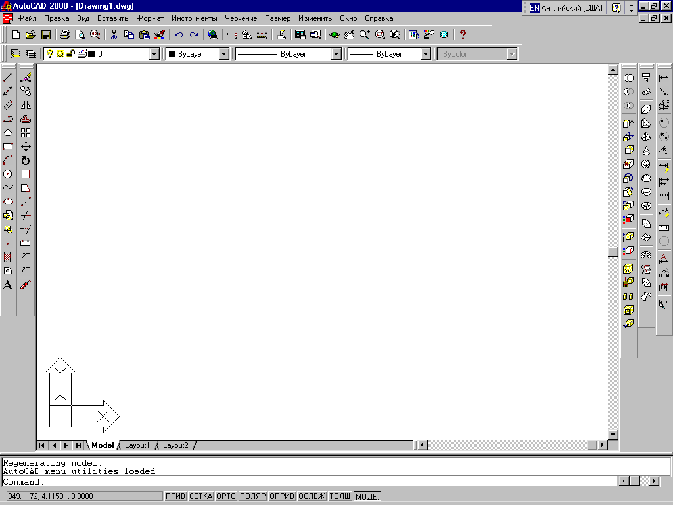This screenshot has width=673, height=505.
Task: Select the Arc drawing tool
Action: (x=8, y=160)
